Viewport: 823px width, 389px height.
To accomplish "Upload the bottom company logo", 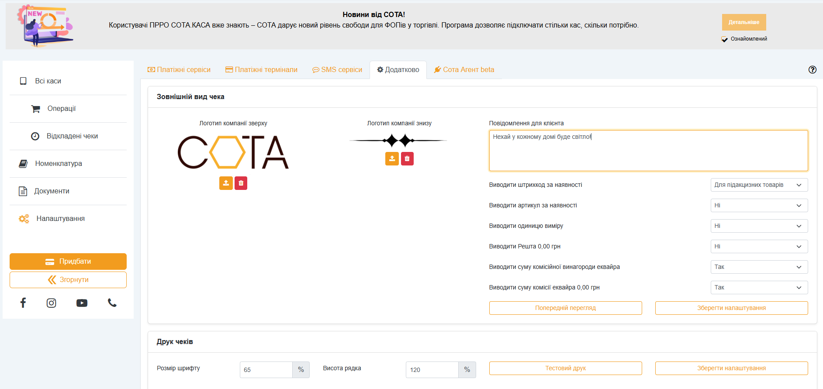I will 392,158.
